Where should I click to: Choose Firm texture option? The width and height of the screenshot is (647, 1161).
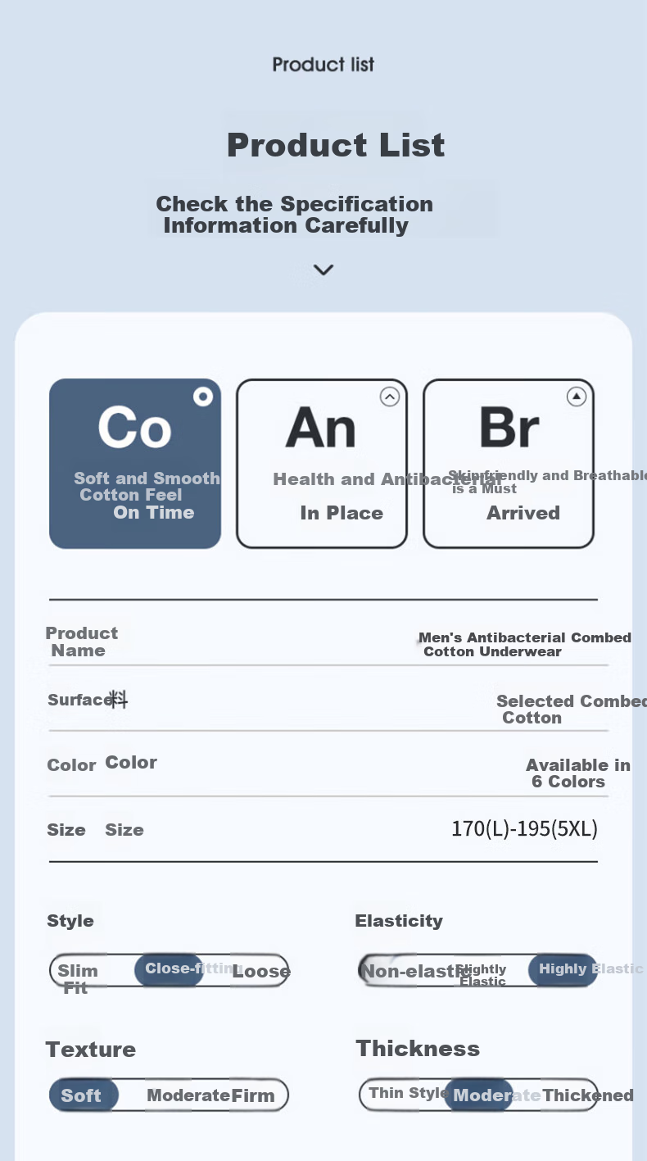pyautogui.click(x=253, y=1095)
